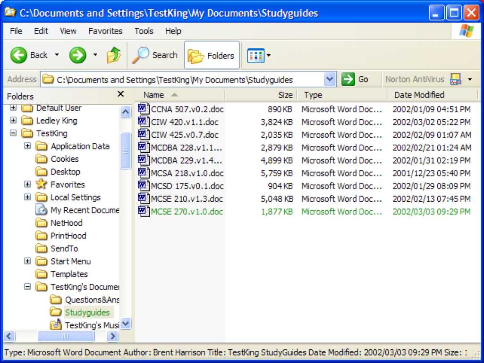Click the Go button
The image size is (484, 363).
pyautogui.click(x=355, y=79)
